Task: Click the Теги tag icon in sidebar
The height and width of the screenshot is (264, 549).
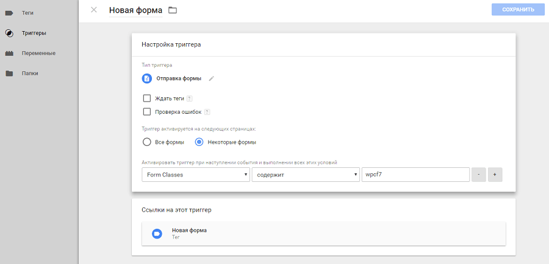Action: [9, 13]
